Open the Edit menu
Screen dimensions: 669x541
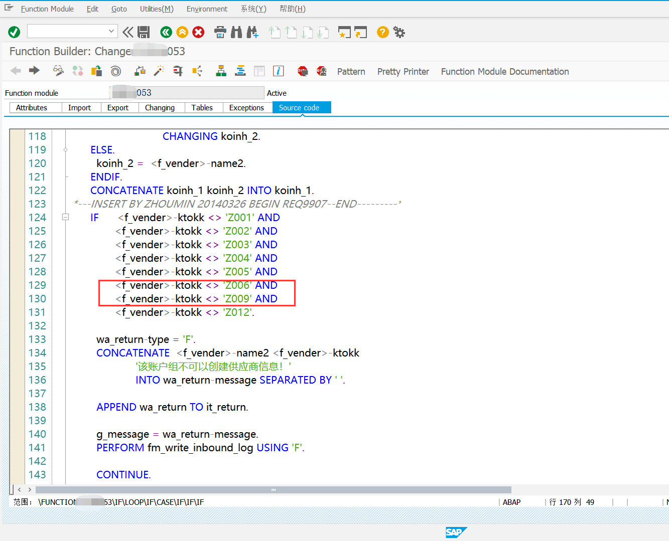click(x=92, y=9)
